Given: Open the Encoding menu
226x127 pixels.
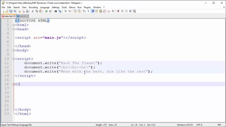Looking at the screenshot, I should (33, 7).
